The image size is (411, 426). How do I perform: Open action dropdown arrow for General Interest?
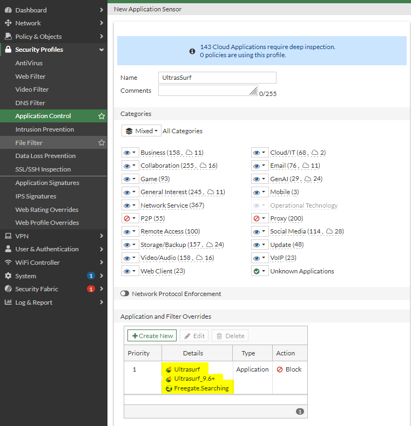click(134, 192)
